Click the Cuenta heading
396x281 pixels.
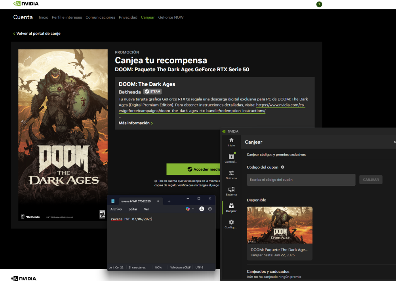point(23,17)
